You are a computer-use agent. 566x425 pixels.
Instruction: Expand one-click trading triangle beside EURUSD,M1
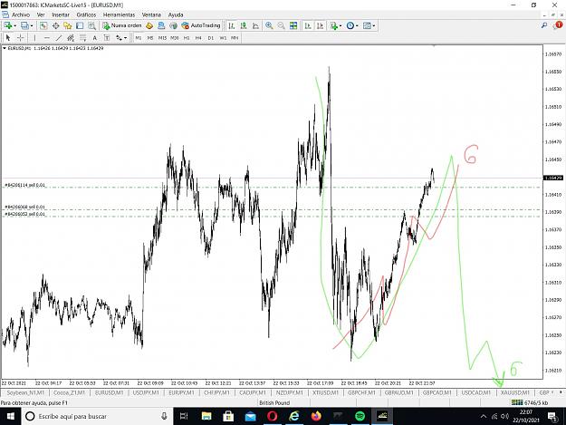tap(5, 48)
